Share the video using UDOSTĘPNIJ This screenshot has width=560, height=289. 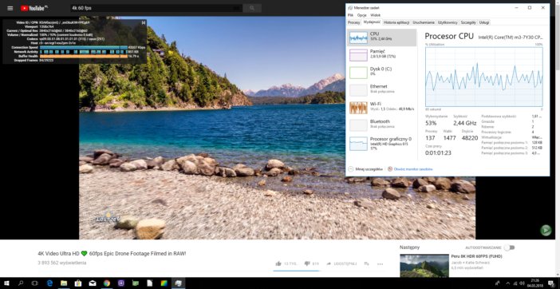click(341, 263)
